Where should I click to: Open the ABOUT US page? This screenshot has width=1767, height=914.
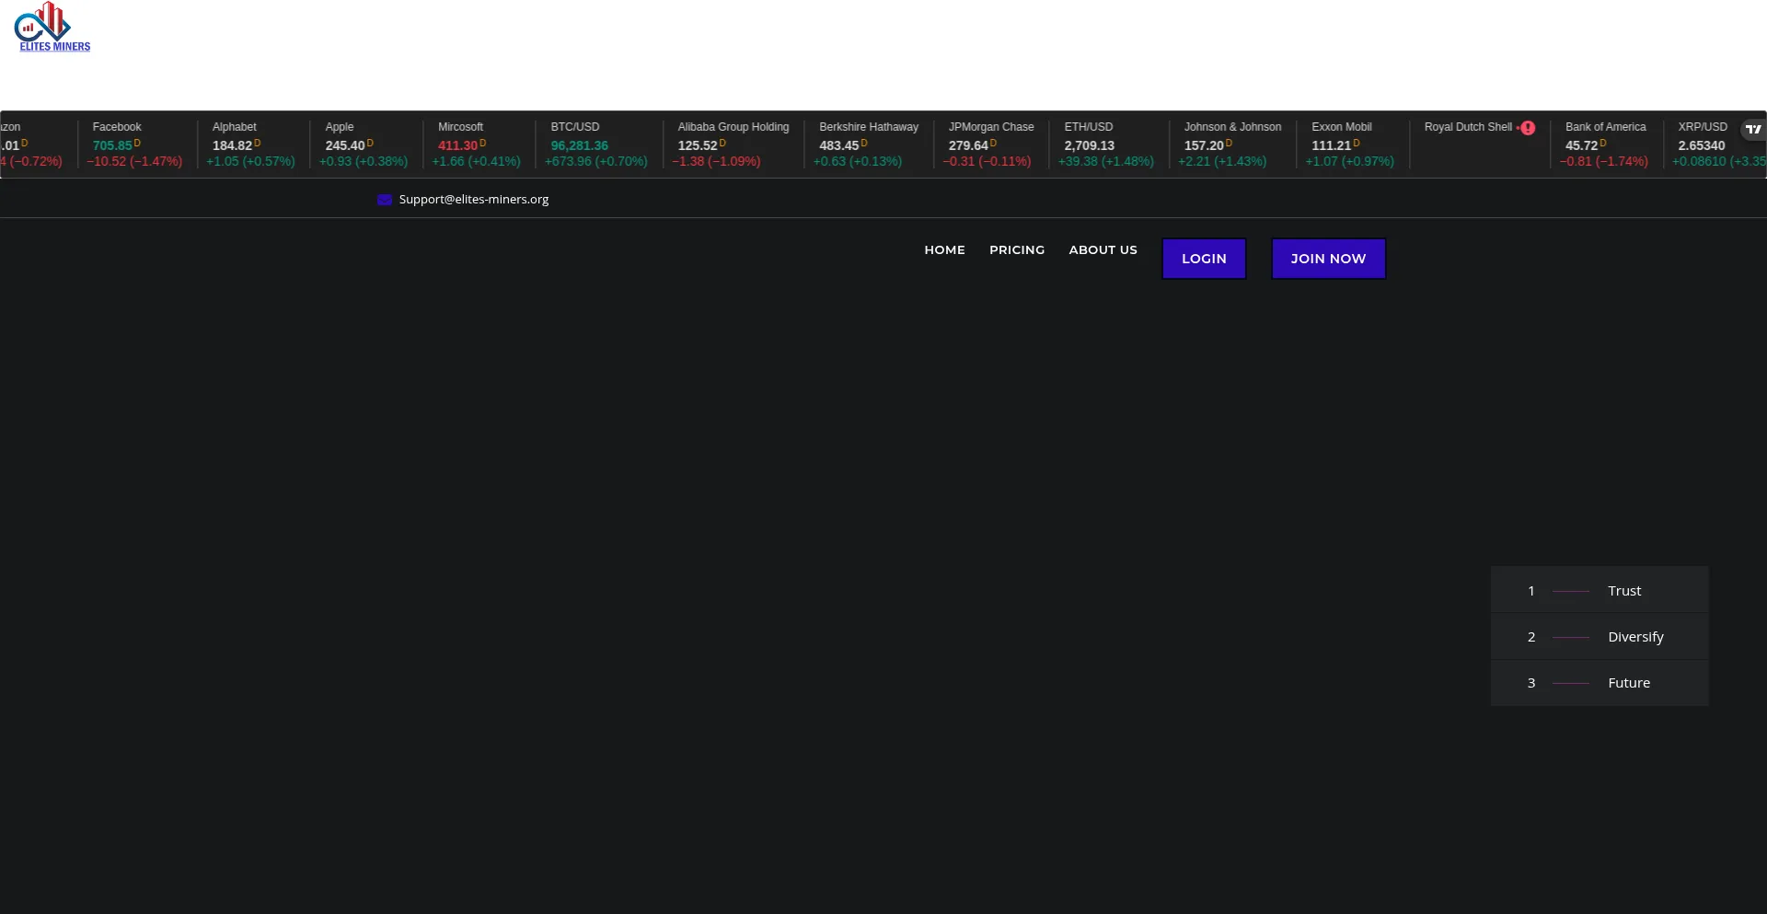(1103, 250)
